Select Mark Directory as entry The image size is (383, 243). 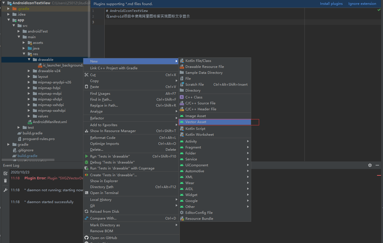point(131,225)
